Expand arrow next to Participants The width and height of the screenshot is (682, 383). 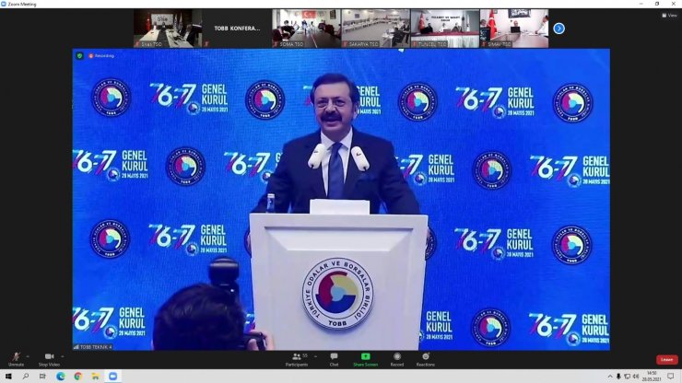[x=315, y=356]
